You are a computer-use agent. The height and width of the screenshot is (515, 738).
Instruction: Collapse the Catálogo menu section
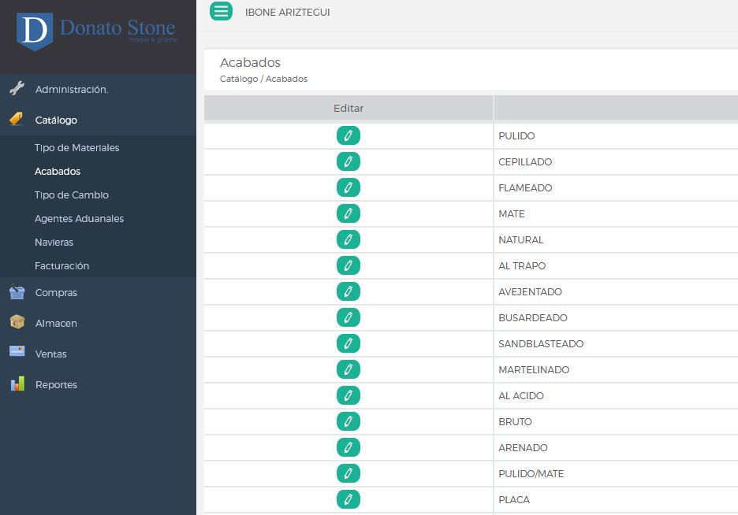[x=56, y=120]
